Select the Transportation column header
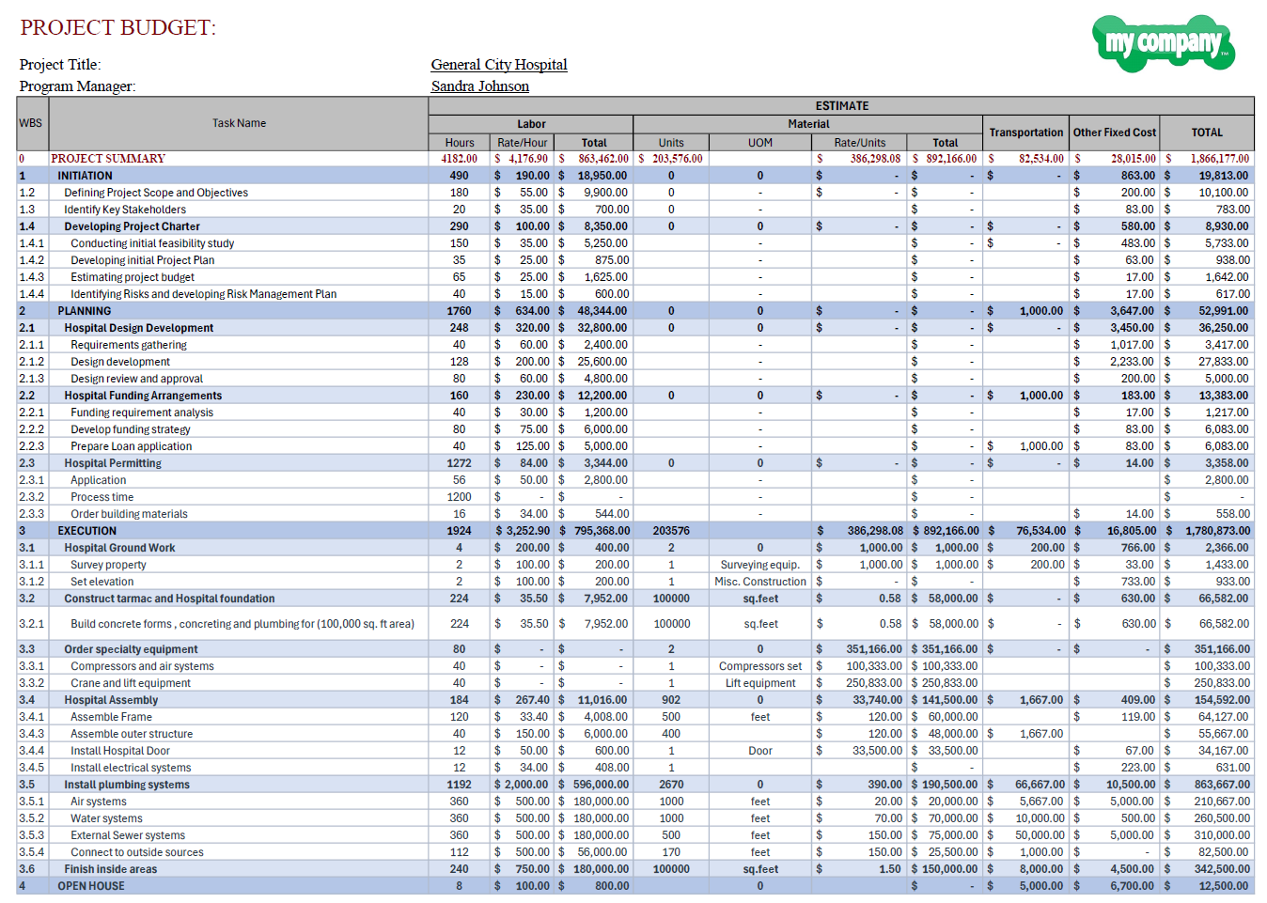Image resolution: width=1267 pixels, height=903 pixels. click(1026, 132)
